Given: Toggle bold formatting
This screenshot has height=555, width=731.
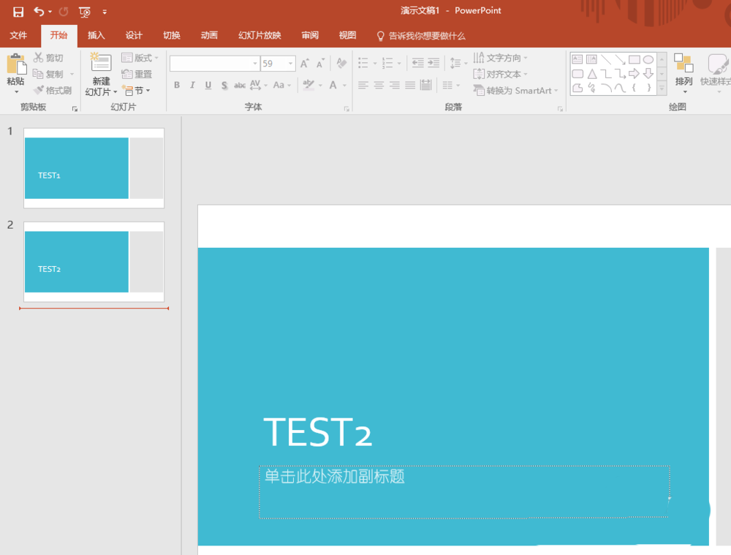Looking at the screenshot, I should (x=177, y=85).
